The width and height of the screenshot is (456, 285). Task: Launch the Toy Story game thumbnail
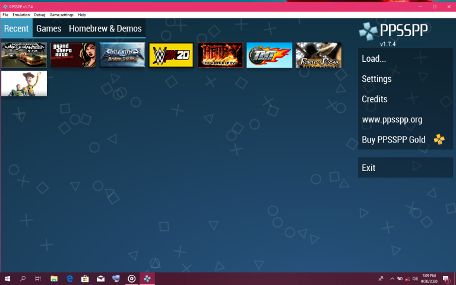coord(24,84)
